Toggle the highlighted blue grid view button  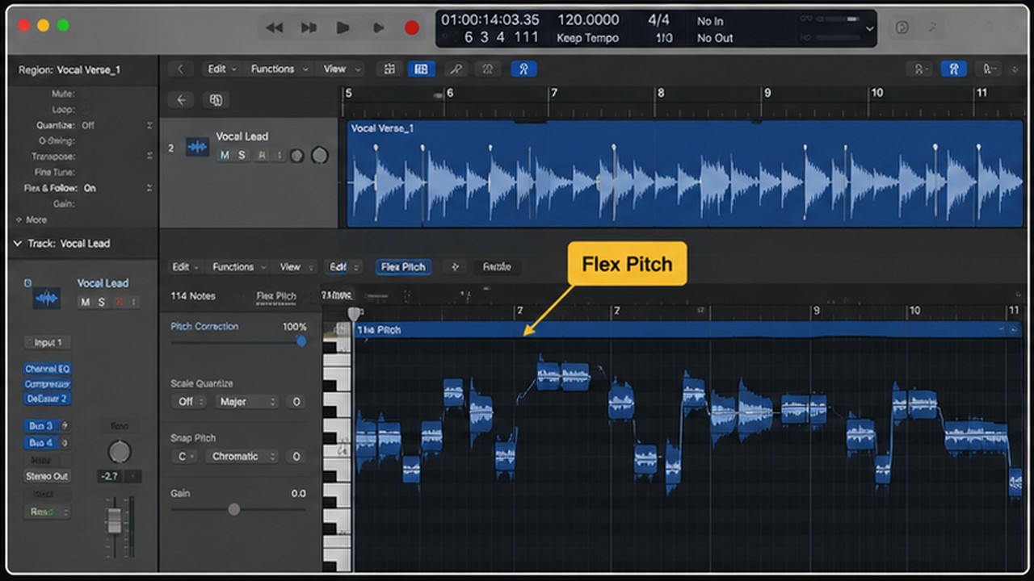pos(420,69)
